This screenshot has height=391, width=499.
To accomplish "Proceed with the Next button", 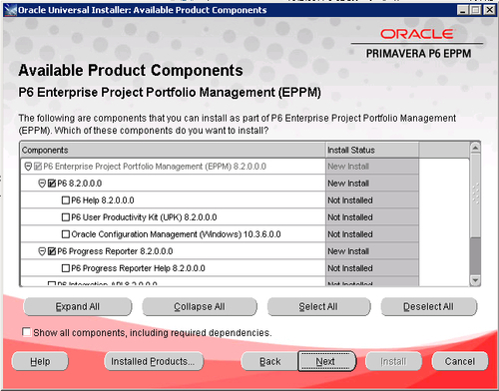I will pos(326,361).
